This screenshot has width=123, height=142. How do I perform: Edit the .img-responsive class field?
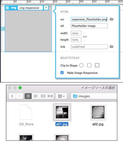tap(30, 8)
